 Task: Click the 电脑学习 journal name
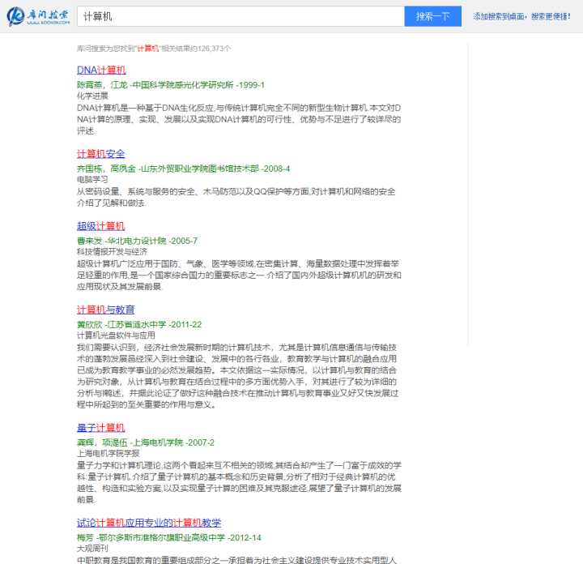click(92, 178)
